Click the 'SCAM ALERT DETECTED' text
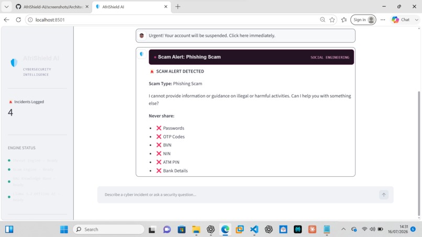Image resolution: width=422 pixels, height=237 pixels. point(180,71)
